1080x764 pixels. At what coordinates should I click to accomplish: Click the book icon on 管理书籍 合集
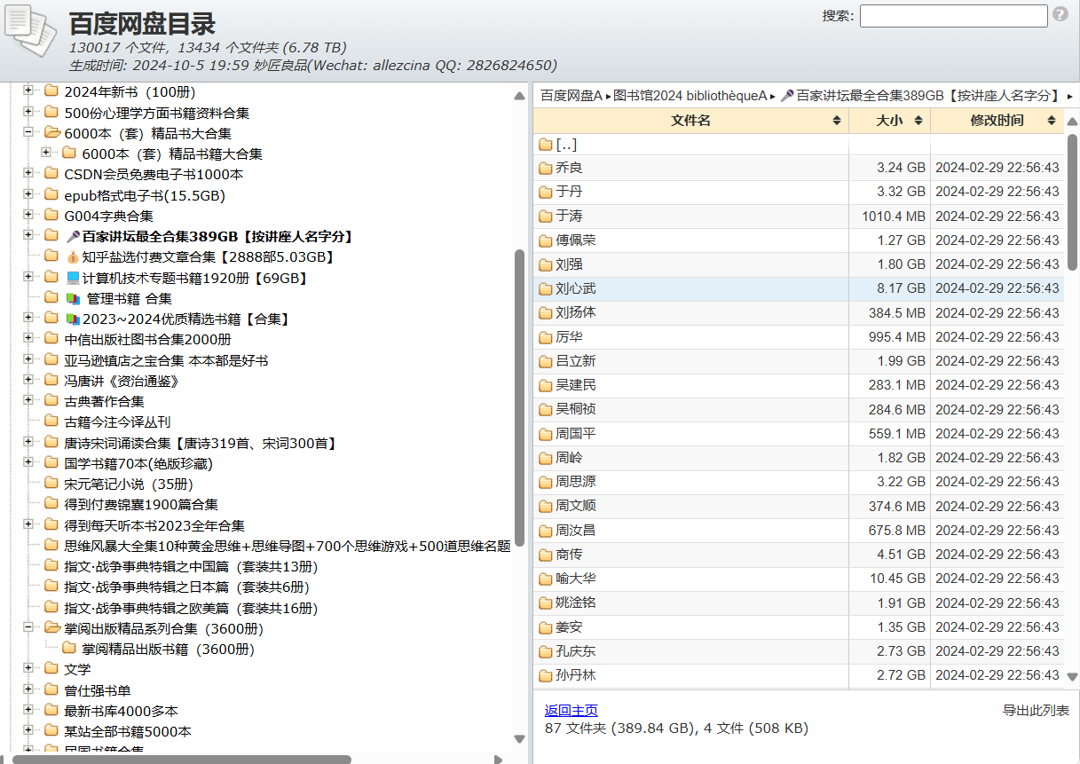click(74, 298)
